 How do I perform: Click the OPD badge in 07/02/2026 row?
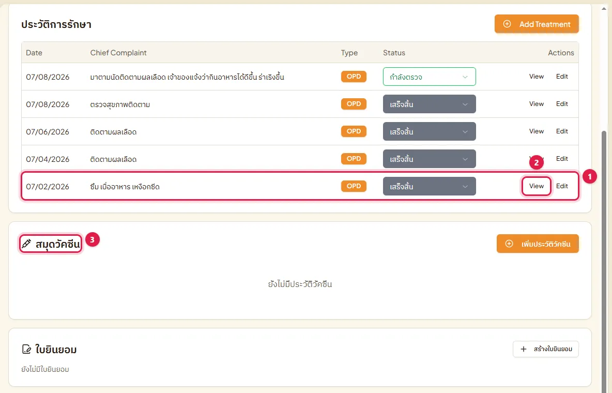click(354, 186)
